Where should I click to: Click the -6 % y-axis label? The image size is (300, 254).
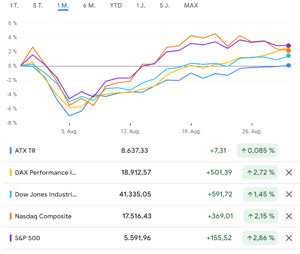click(12, 109)
